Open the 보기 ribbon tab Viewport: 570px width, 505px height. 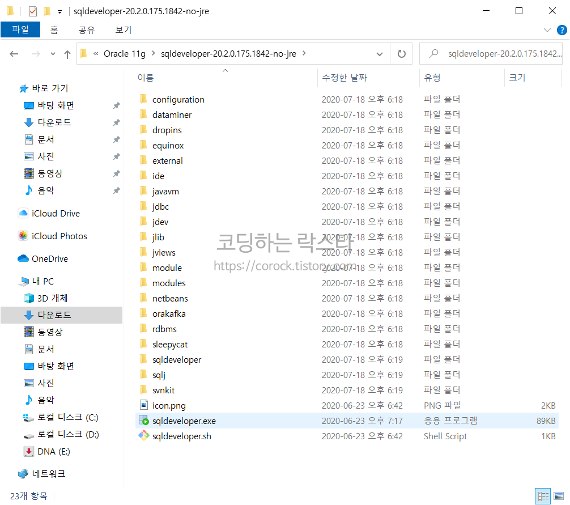point(123,30)
